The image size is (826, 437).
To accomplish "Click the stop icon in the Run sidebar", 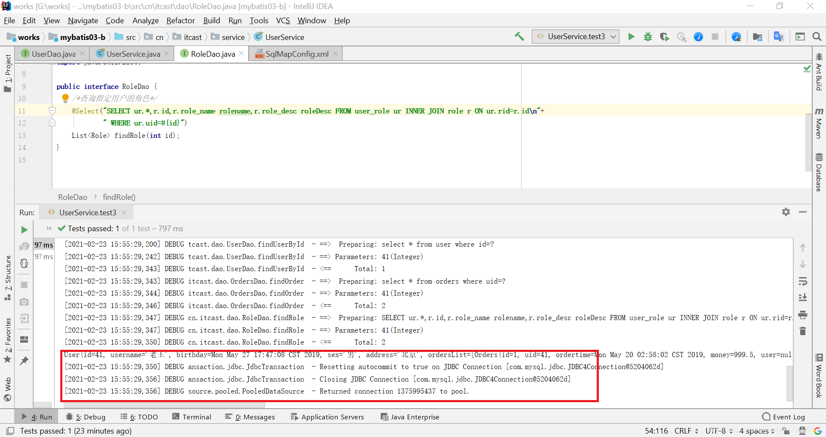I will pyautogui.click(x=24, y=285).
